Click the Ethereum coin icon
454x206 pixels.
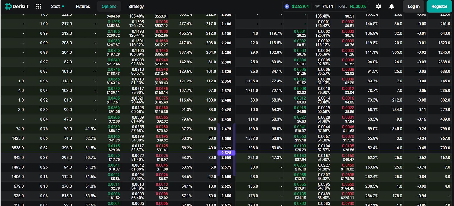[287, 6]
